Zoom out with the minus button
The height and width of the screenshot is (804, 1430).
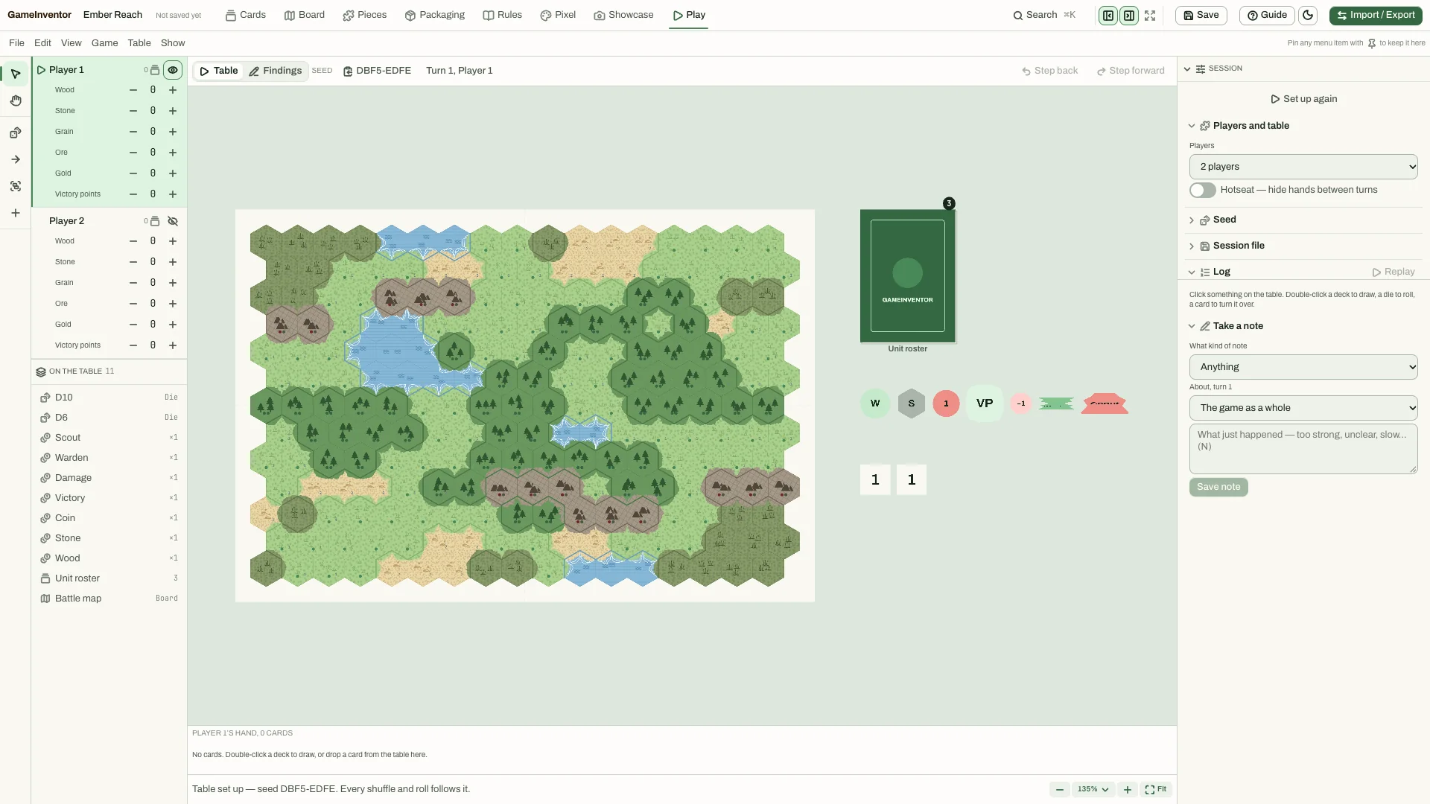[1060, 789]
